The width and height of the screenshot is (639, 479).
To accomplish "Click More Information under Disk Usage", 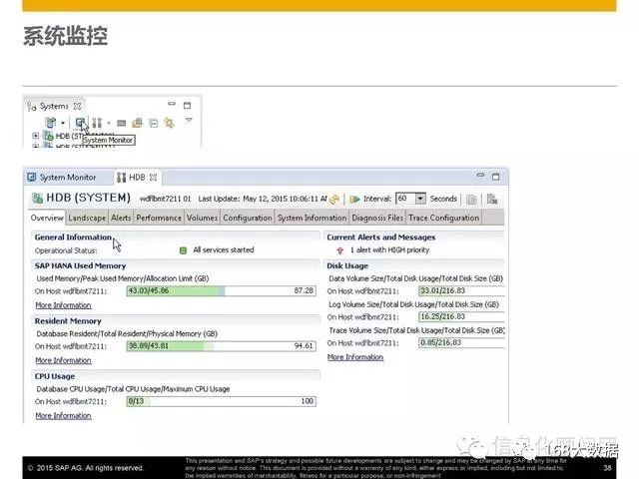I will tap(355, 357).
